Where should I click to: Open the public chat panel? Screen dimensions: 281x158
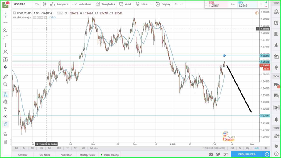pyautogui.click(x=276, y=85)
